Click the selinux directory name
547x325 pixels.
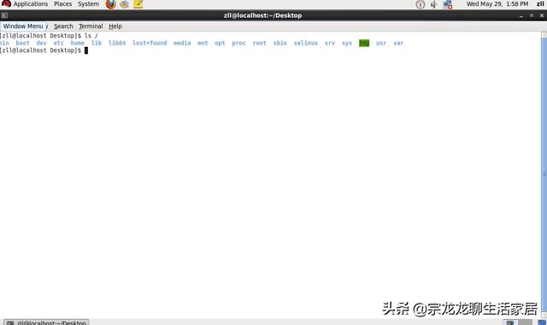tap(306, 43)
